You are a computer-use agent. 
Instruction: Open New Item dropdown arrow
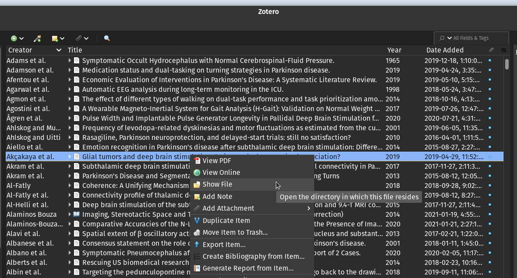click(21, 38)
